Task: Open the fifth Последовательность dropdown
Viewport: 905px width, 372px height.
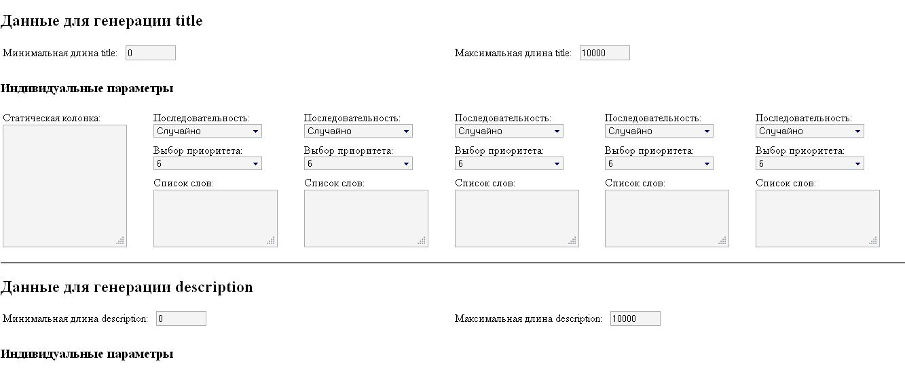Action: pyautogui.click(x=809, y=131)
